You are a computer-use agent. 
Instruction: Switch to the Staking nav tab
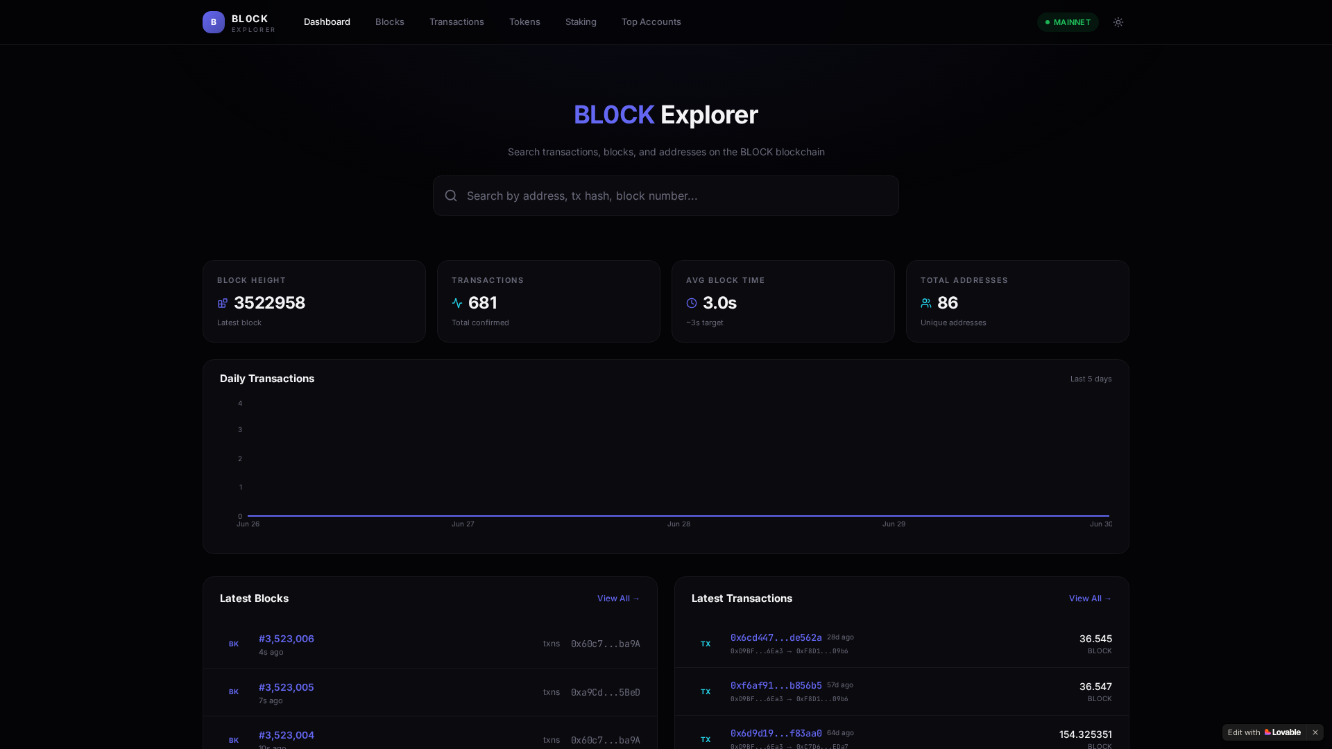tap(581, 22)
